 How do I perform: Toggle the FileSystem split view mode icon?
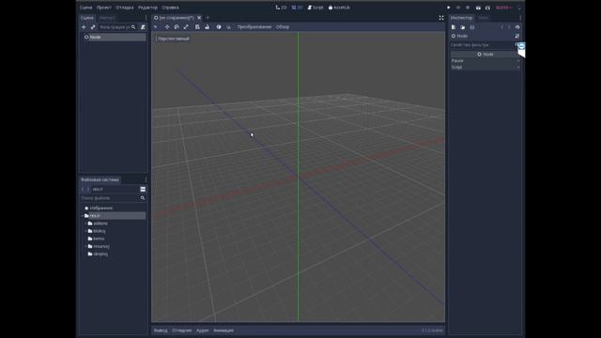pos(143,190)
